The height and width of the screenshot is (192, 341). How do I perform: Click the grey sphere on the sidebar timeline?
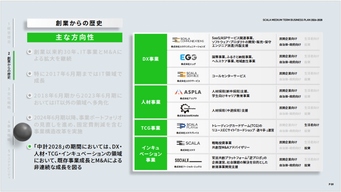(x=22, y=132)
